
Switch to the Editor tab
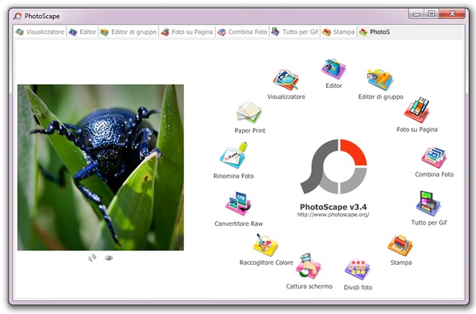[83, 32]
